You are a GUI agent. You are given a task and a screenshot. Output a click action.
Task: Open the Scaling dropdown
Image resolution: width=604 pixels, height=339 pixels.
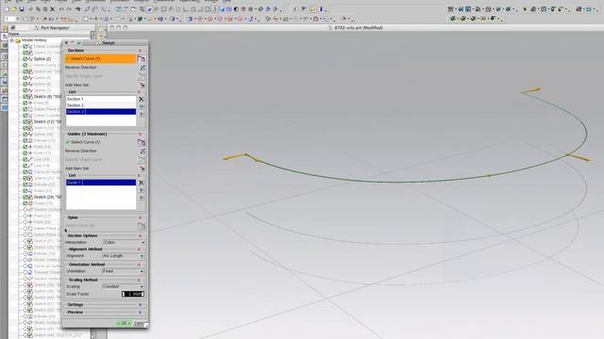pyautogui.click(x=123, y=286)
